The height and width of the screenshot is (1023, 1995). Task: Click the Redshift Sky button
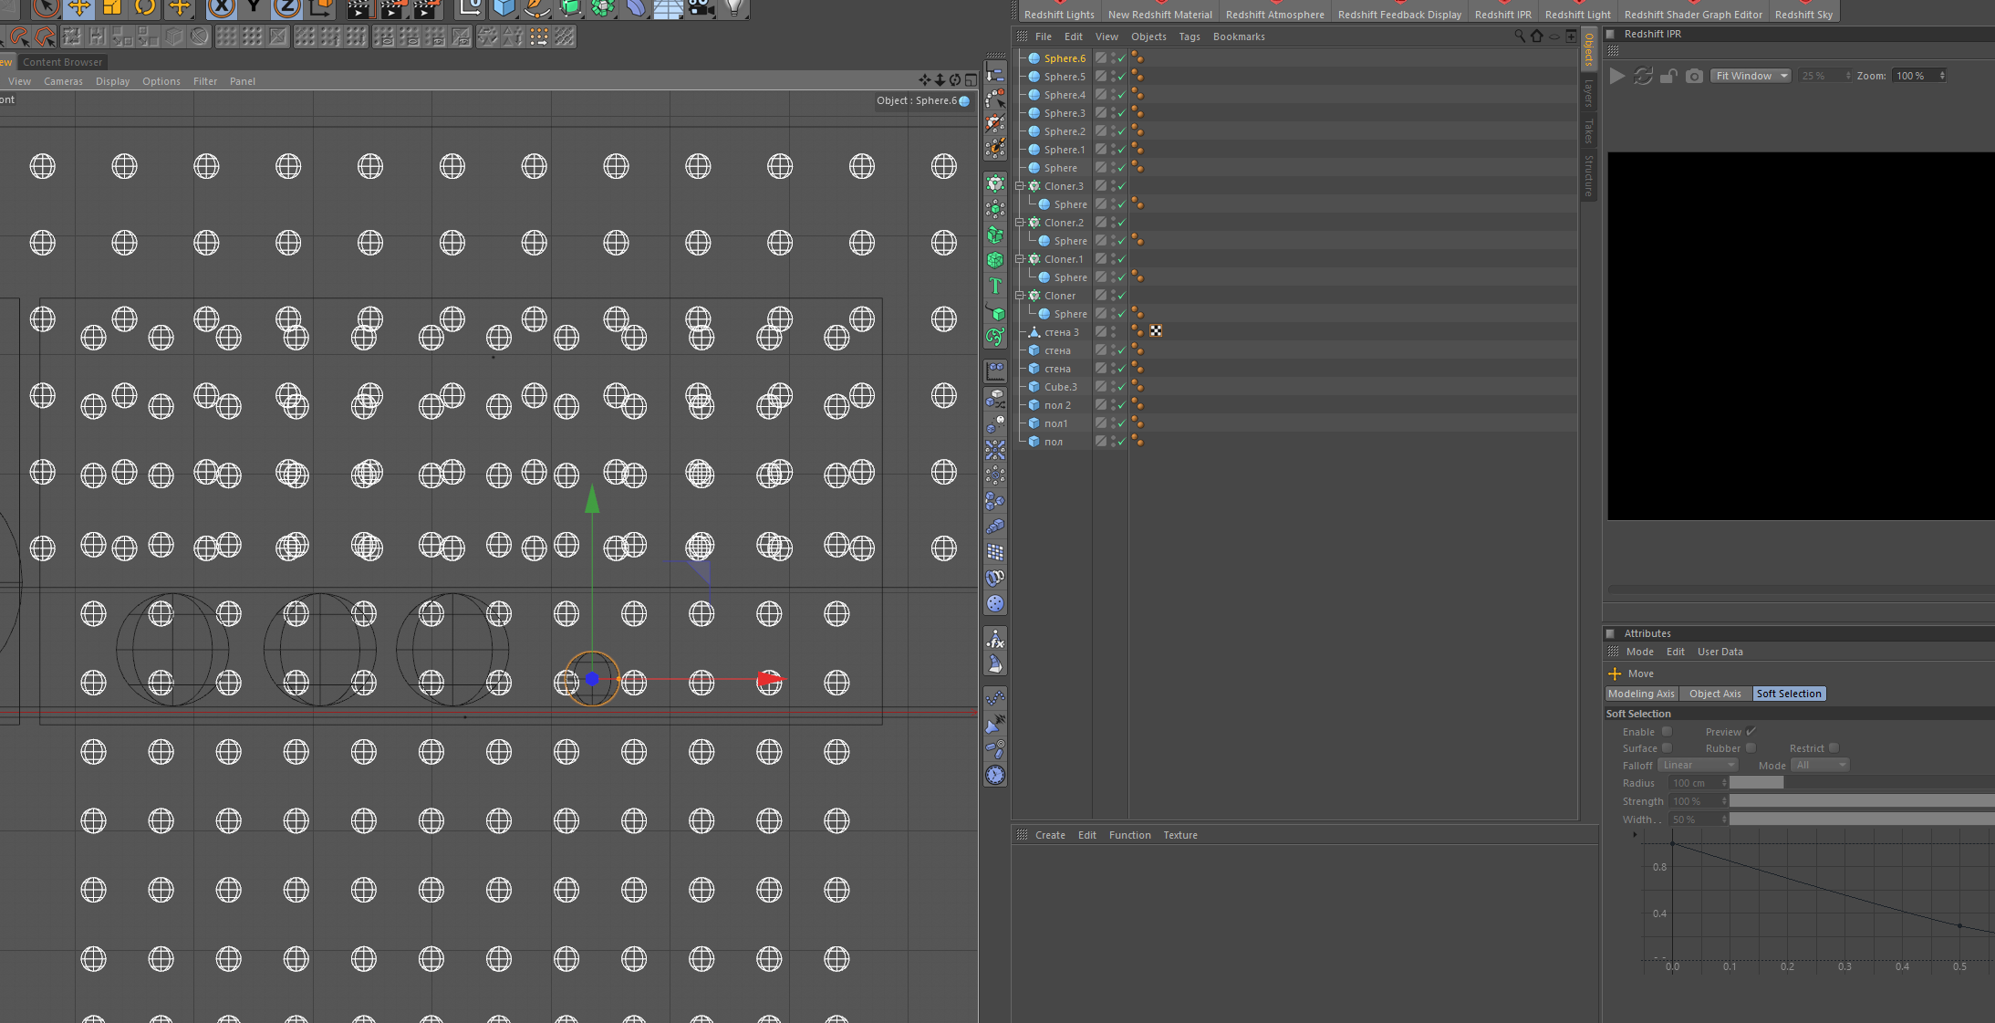(1803, 12)
